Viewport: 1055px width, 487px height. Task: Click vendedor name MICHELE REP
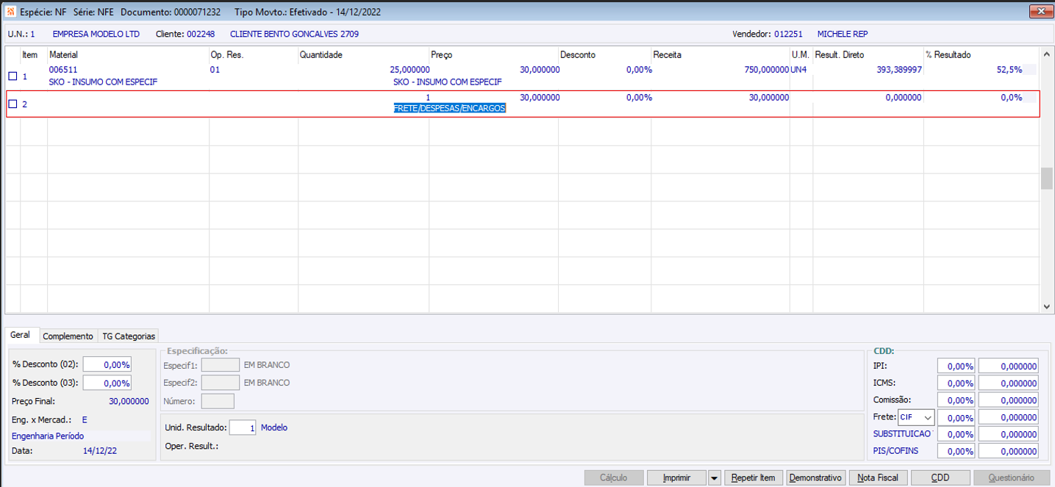point(842,34)
